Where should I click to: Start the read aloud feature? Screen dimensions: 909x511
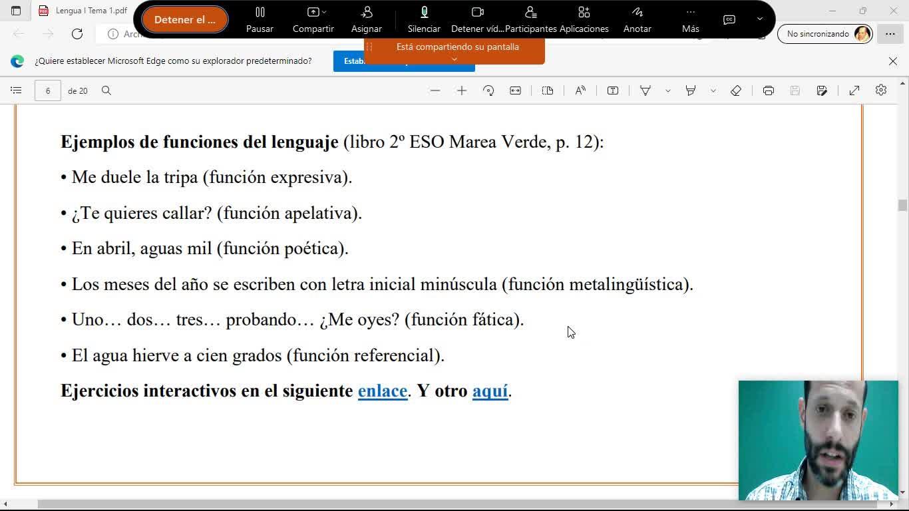coord(580,90)
